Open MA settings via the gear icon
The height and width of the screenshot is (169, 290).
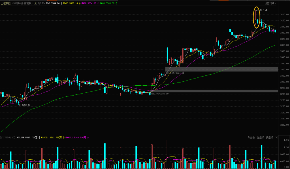pos(39,3)
